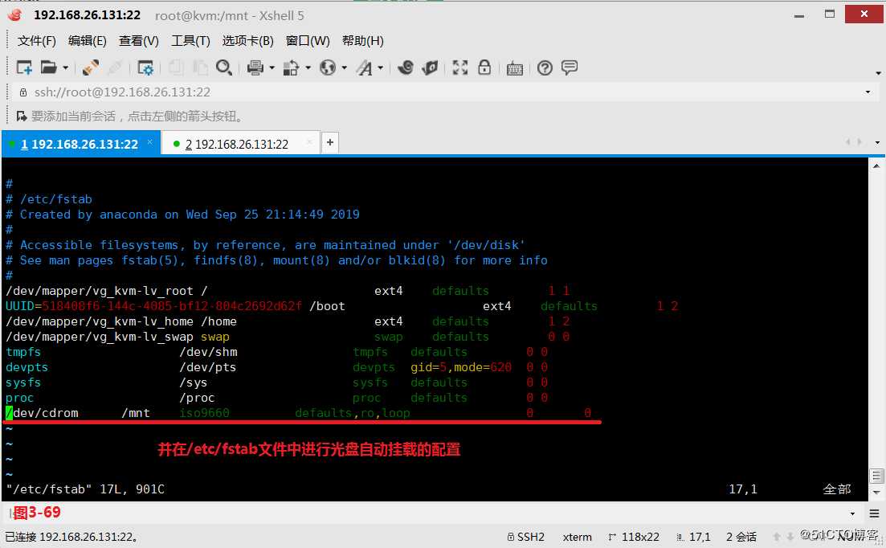
Task: Click the paste icon in toolbar
Action: point(200,67)
